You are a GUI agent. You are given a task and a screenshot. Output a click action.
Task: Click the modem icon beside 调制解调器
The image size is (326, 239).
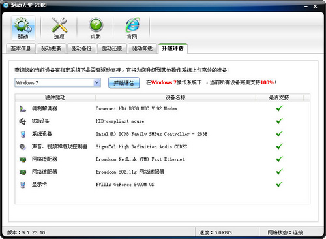click(23, 108)
